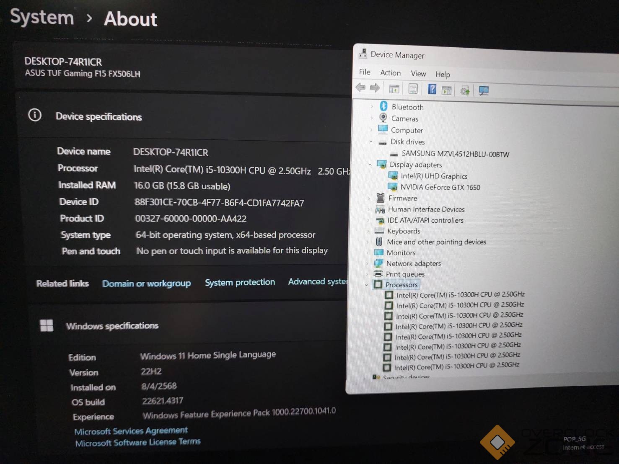This screenshot has height=464, width=619.
Task: Select the Cameras webcam icon
Action: [x=383, y=118]
